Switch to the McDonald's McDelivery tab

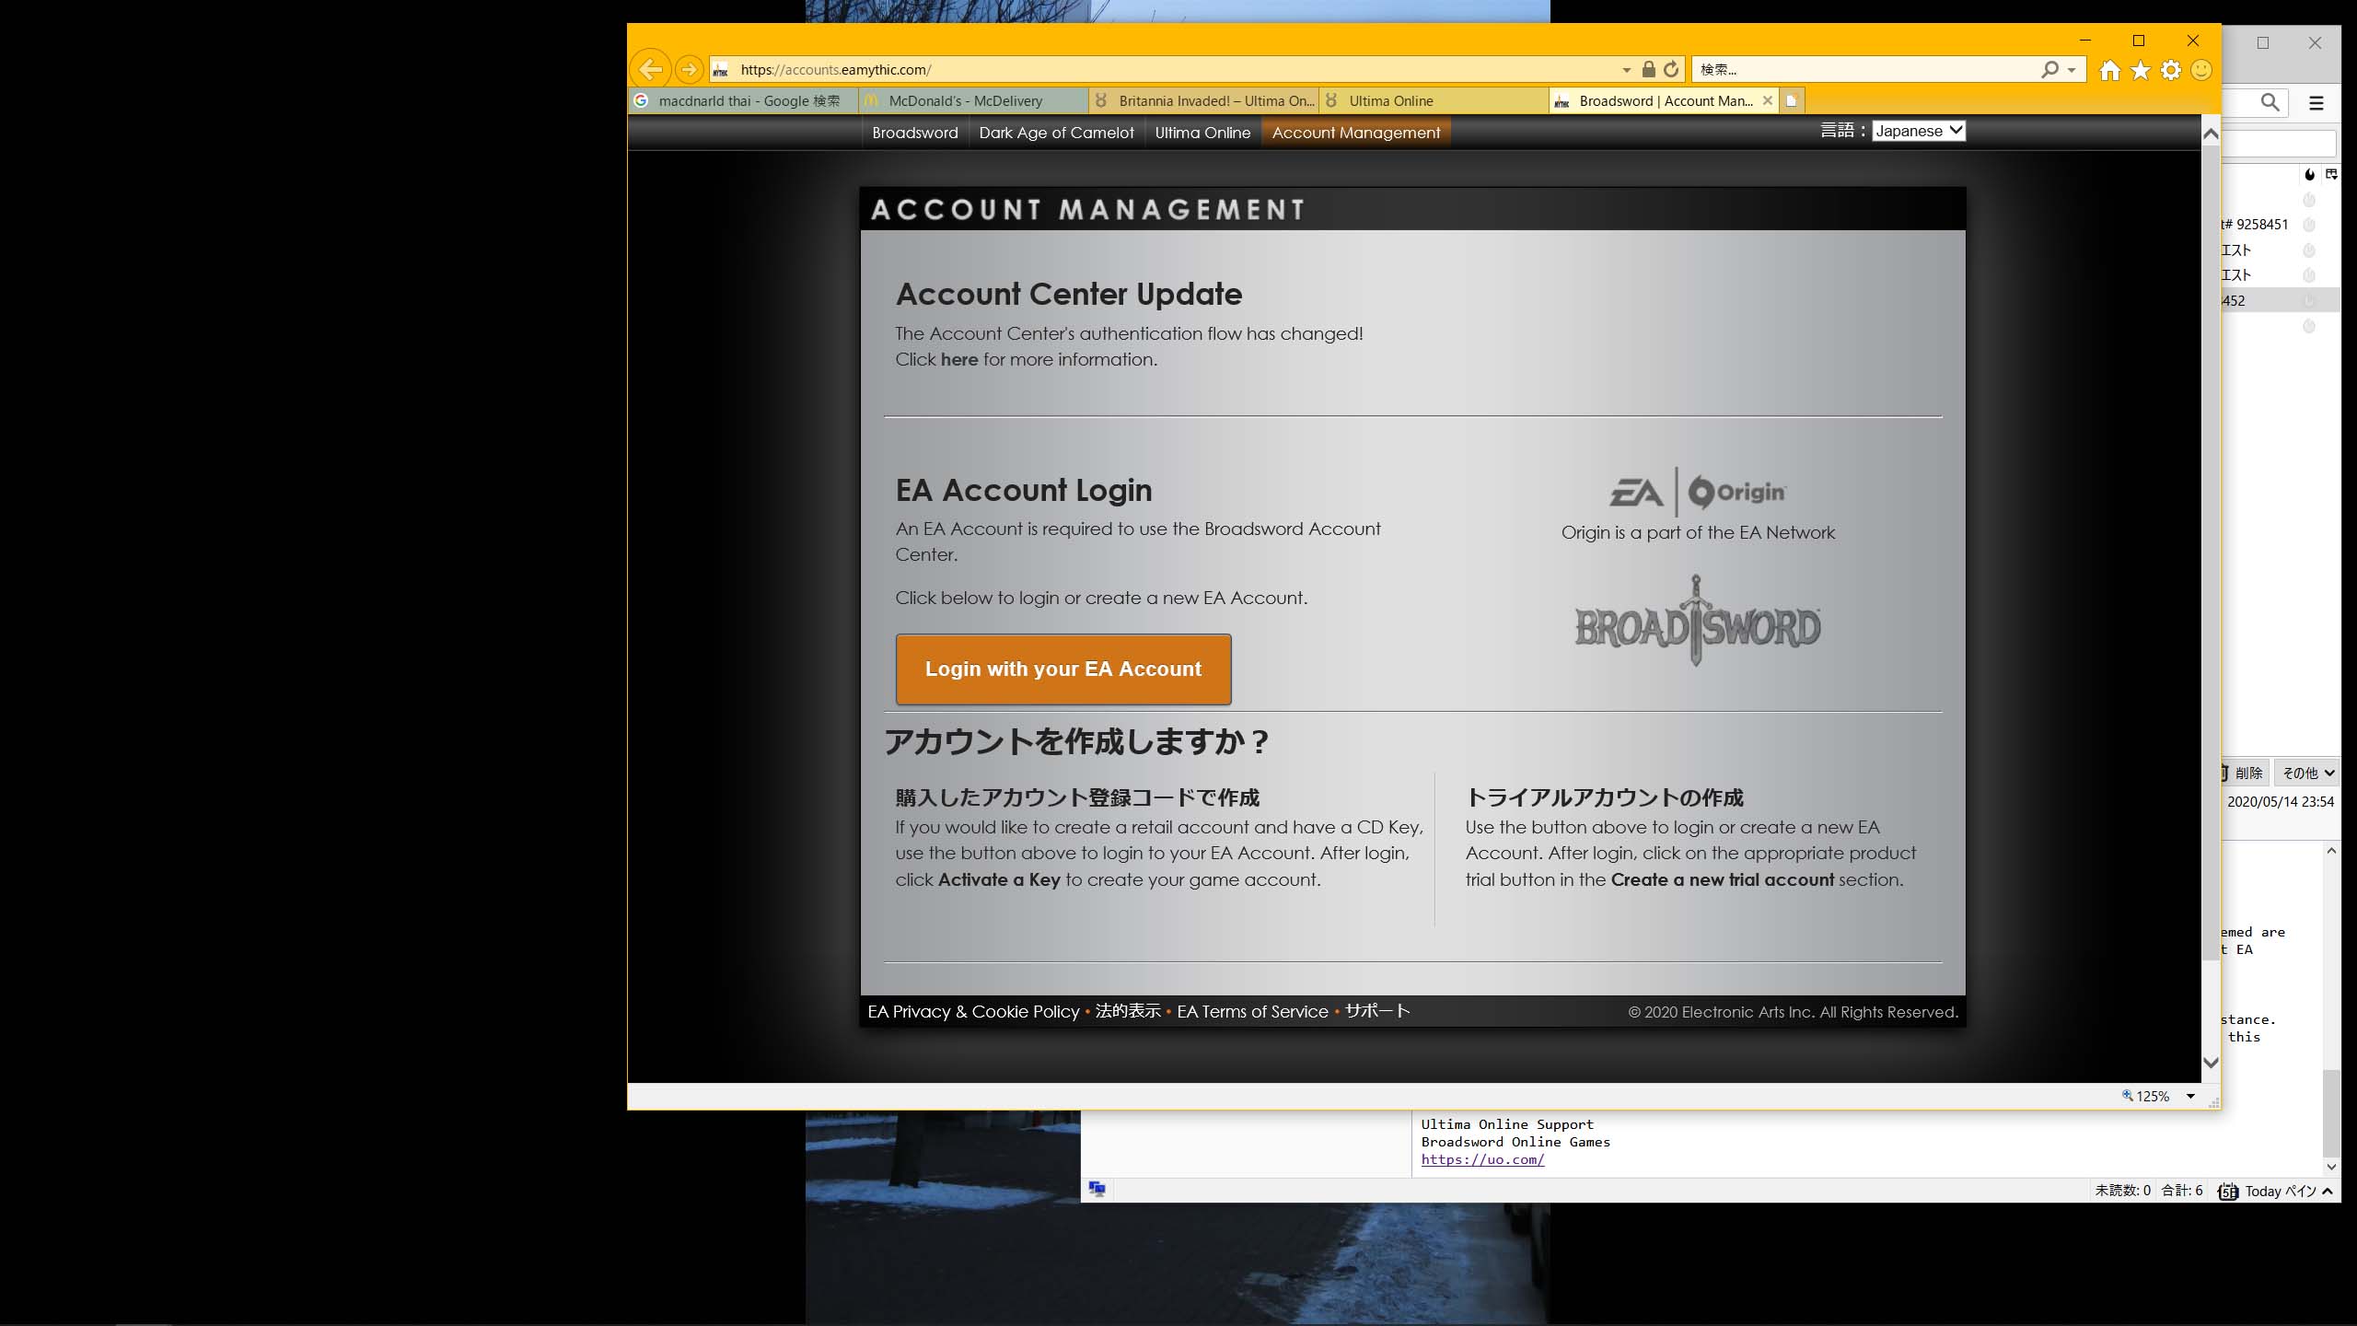point(973,100)
